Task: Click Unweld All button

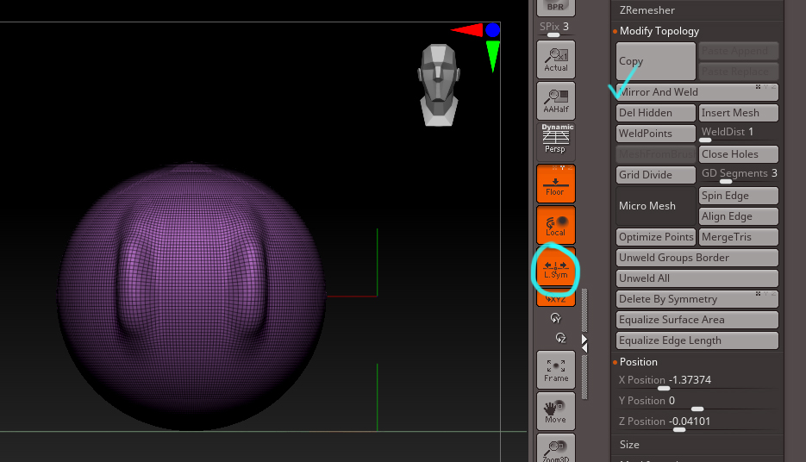Action: tap(697, 278)
